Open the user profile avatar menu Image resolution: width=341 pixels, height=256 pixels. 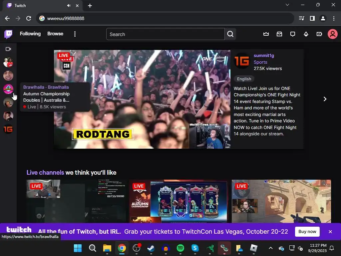click(333, 34)
